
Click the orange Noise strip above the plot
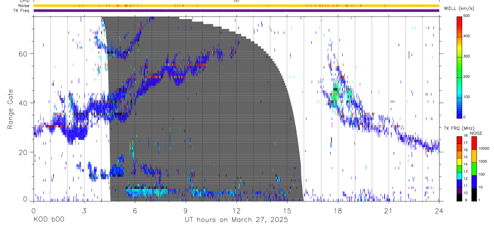236,6
